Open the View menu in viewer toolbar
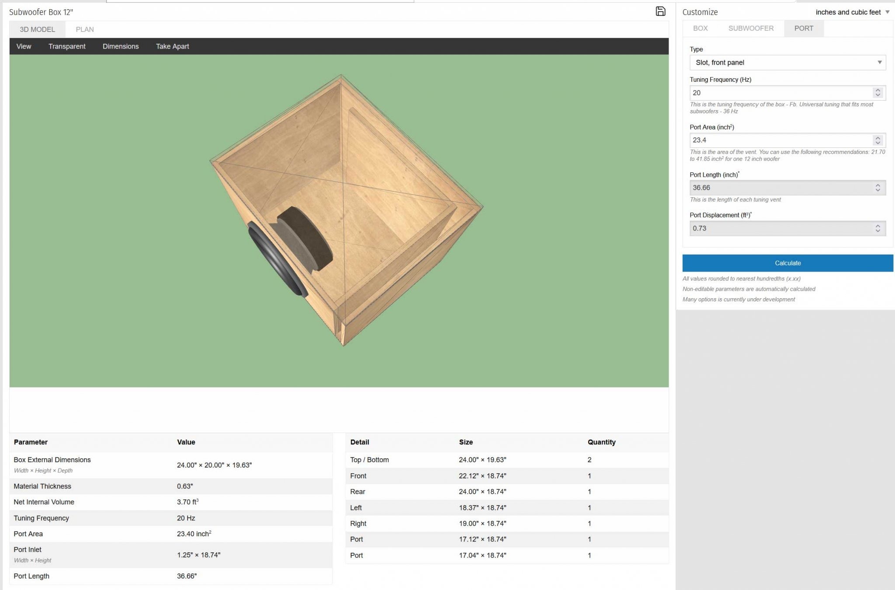Image resolution: width=895 pixels, height=590 pixels. [24, 46]
